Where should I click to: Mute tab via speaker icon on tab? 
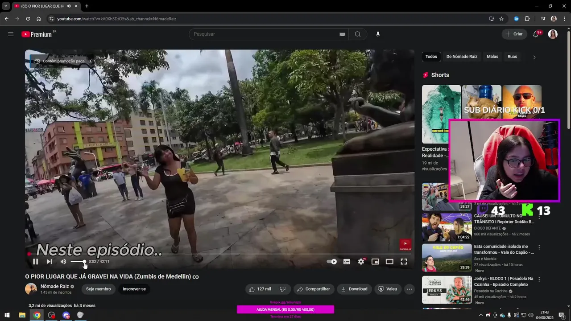point(69,6)
